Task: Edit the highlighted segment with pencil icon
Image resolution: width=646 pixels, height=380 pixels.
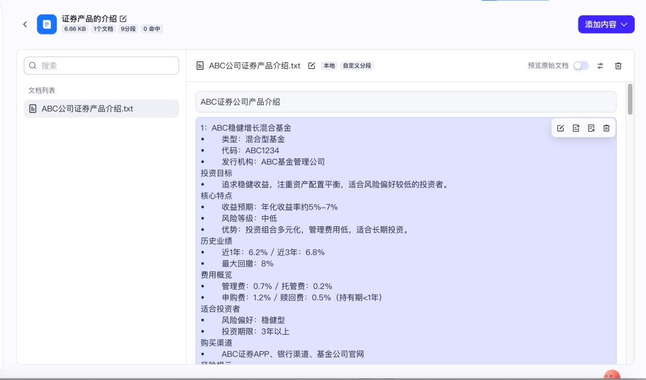Action: pos(560,128)
